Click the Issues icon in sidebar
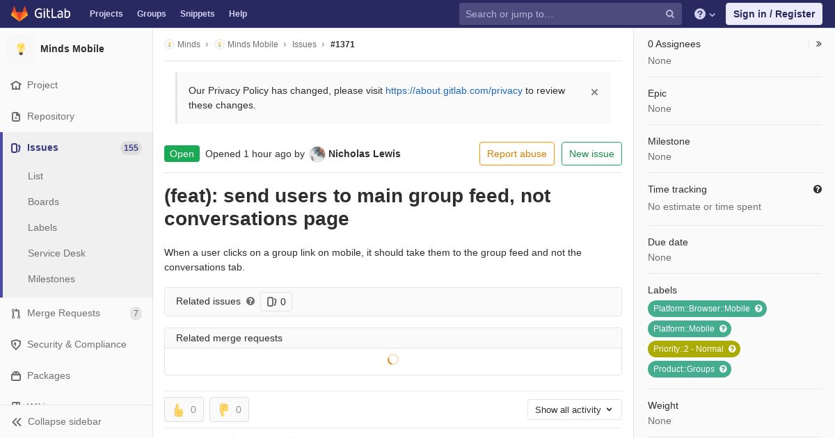835x438 pixels. point(16,147)
